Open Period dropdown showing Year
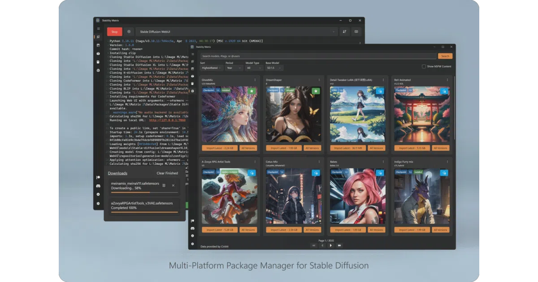This screenshot has width=538, height=282. [x=234, y=68]
